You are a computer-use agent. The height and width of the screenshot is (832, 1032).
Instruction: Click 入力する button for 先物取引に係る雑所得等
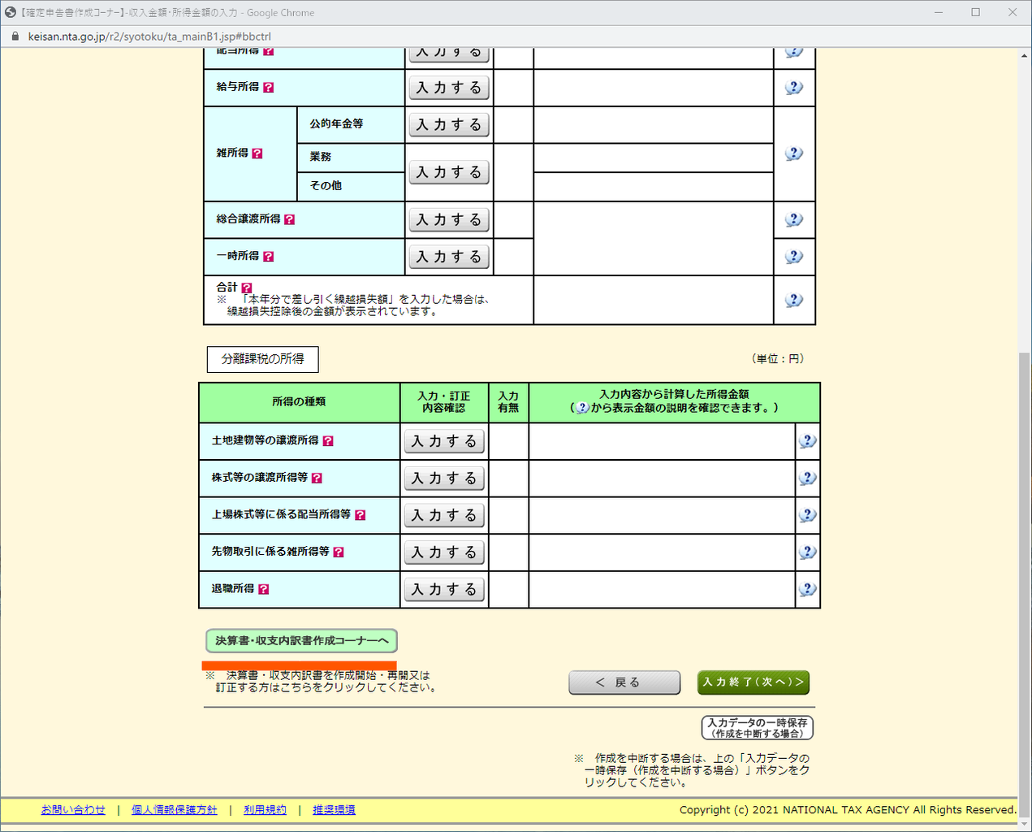[444, 552]
